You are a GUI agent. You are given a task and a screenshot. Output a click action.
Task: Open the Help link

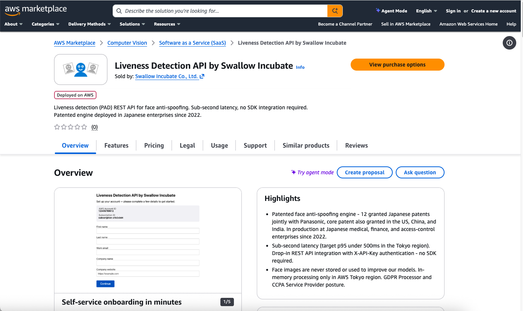[511, 24]
